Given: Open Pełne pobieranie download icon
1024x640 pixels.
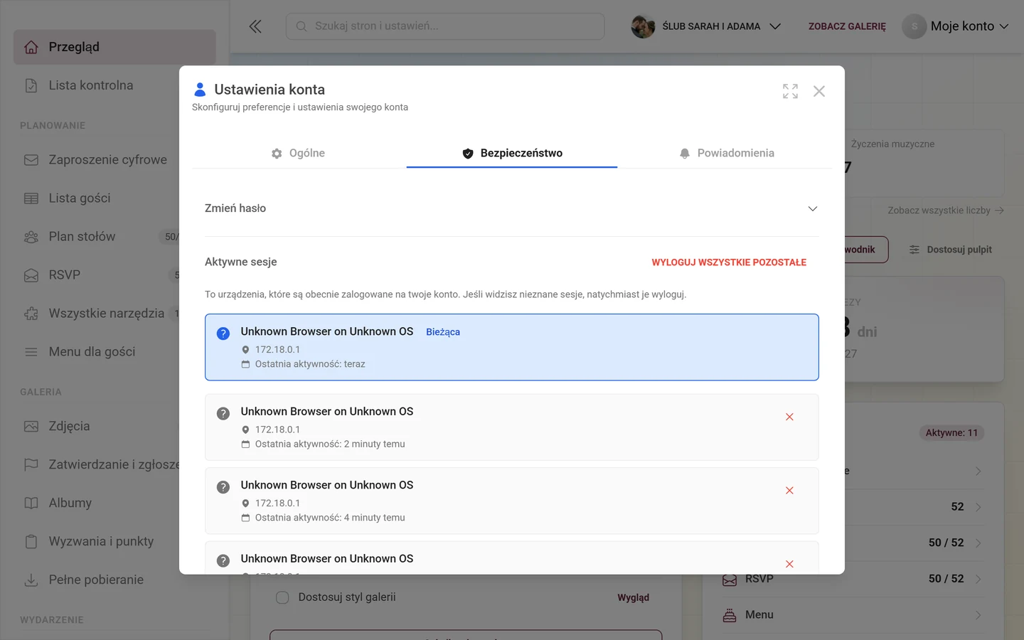Looking at the screenshot, I should click(x=31, y=580).
